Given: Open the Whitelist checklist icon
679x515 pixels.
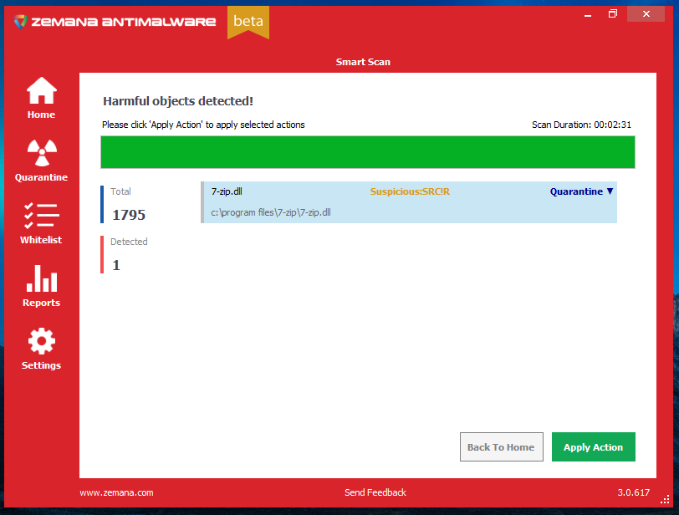Looking at the screenshot, I should tap(42, 216).
